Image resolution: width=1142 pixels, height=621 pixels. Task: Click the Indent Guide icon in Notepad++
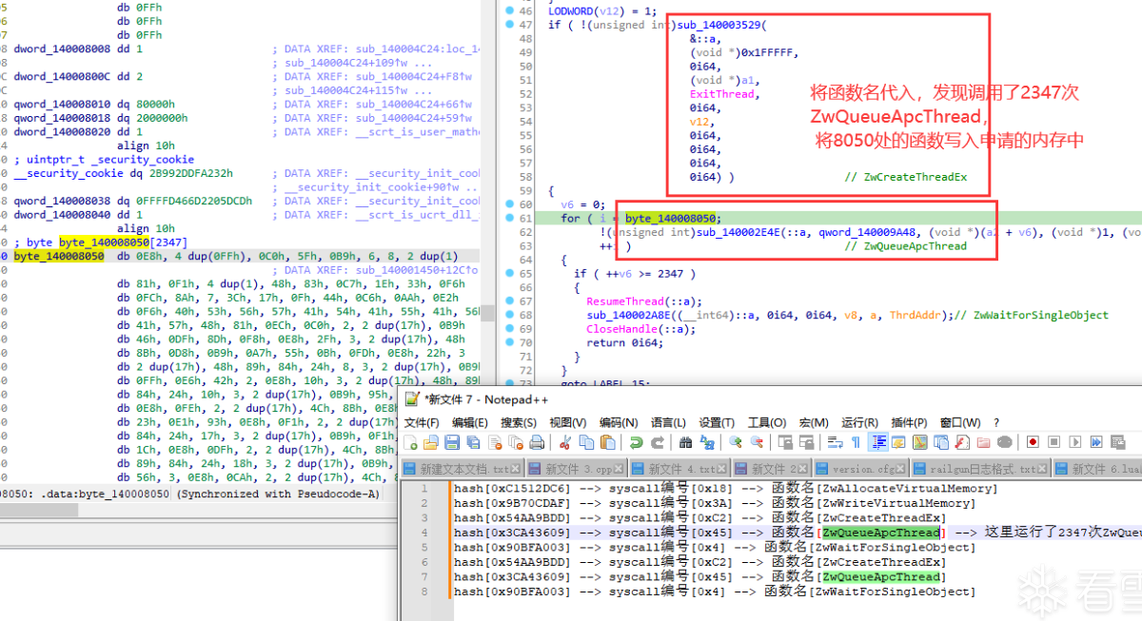click(876, 441)
